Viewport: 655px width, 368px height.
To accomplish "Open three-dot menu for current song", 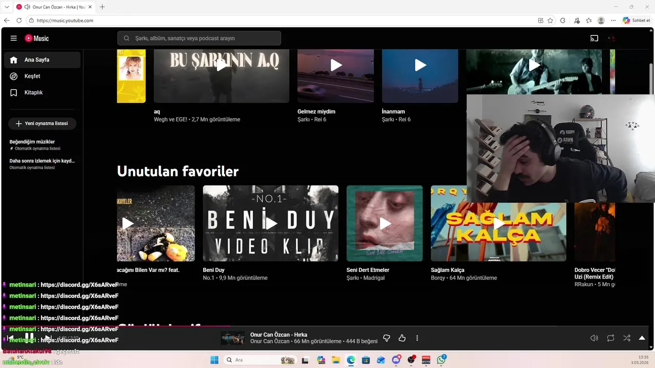I will pos(417,338).
